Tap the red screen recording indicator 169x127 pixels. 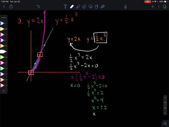[x=148, y=2]
